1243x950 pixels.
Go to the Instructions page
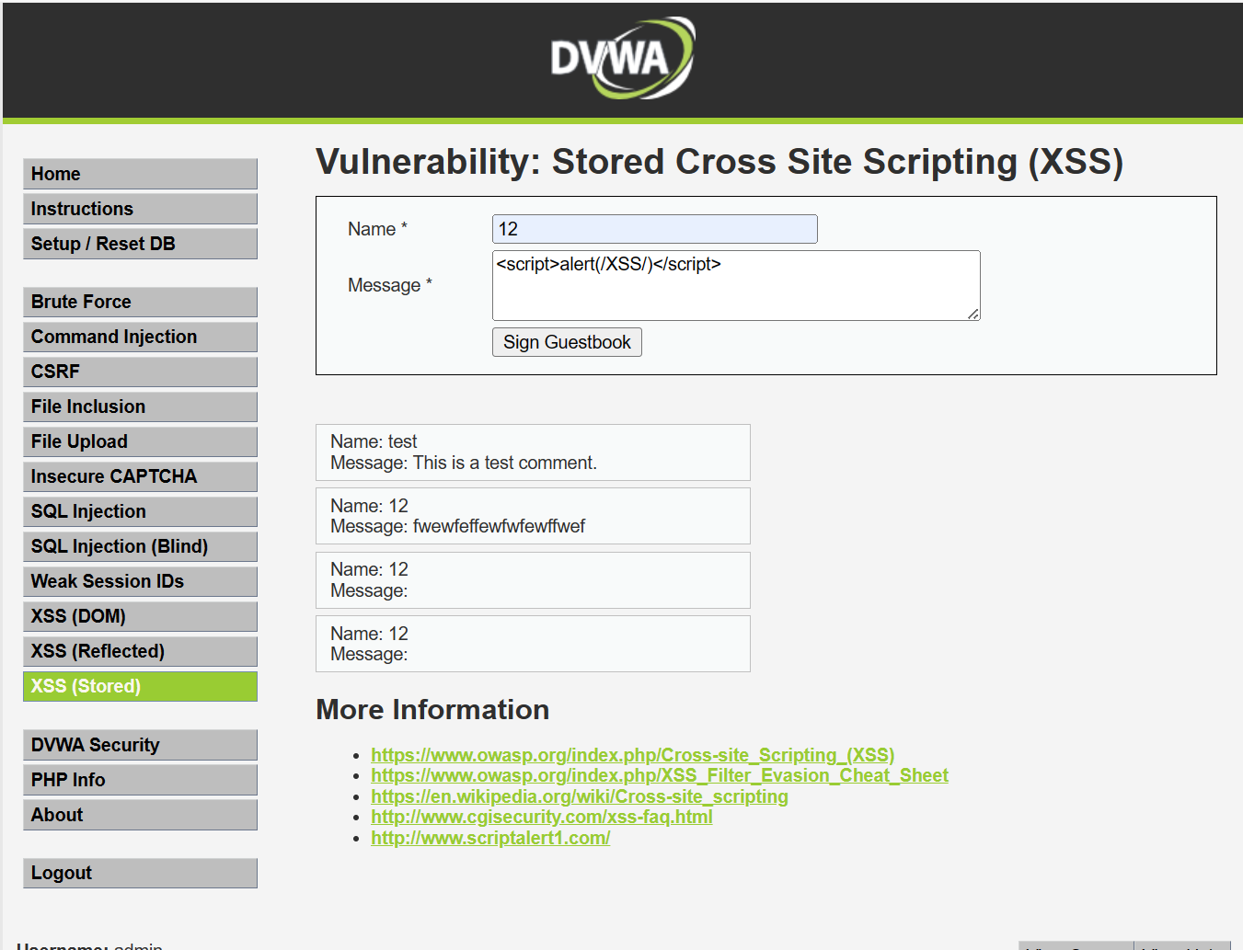click(x=140, y=209)
